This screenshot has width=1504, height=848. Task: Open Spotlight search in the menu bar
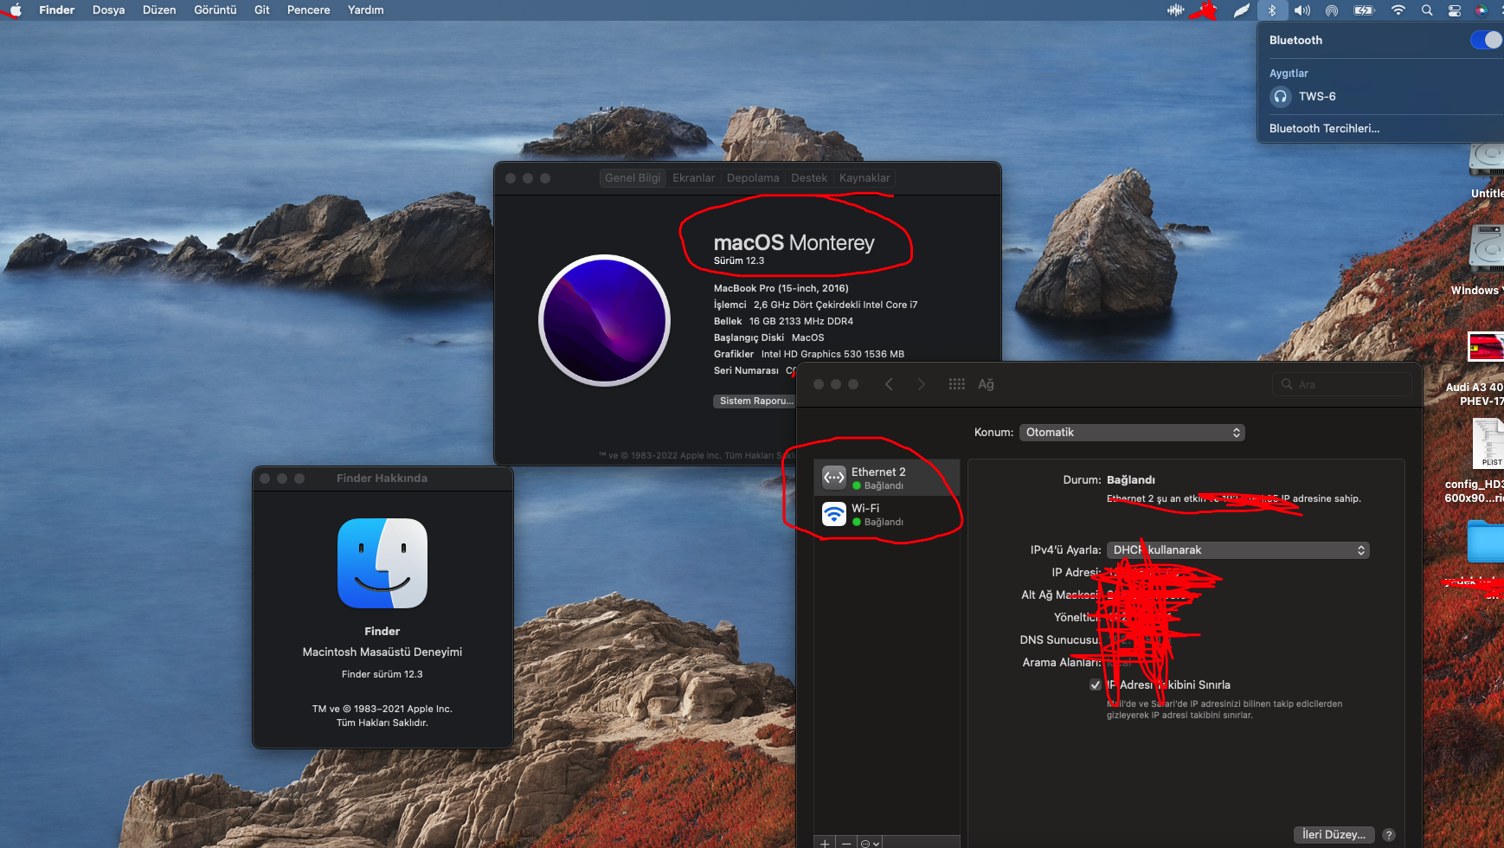point(1427,10)
